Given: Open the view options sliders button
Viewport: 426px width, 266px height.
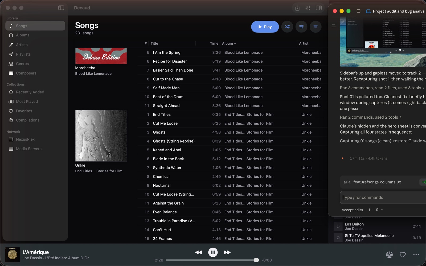Looking at the screenshot, I should (301, 27).
